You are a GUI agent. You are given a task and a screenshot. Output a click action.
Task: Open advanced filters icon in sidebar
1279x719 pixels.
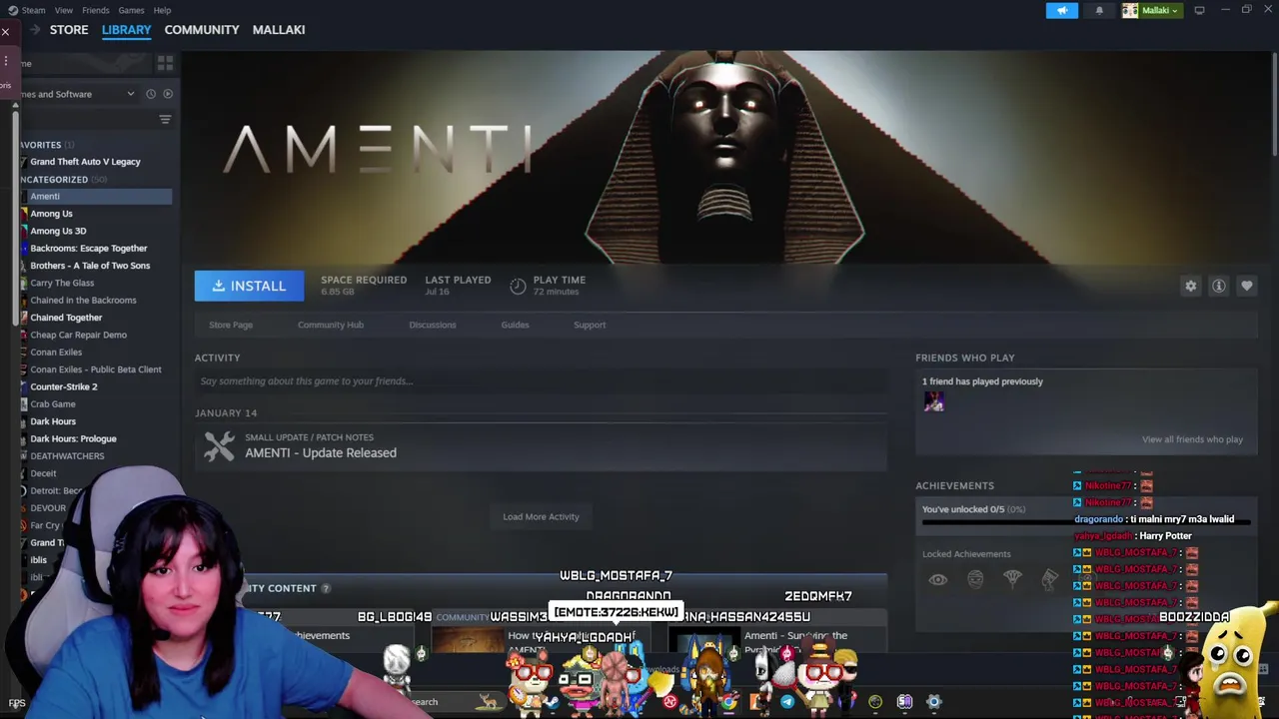[165, 120]
